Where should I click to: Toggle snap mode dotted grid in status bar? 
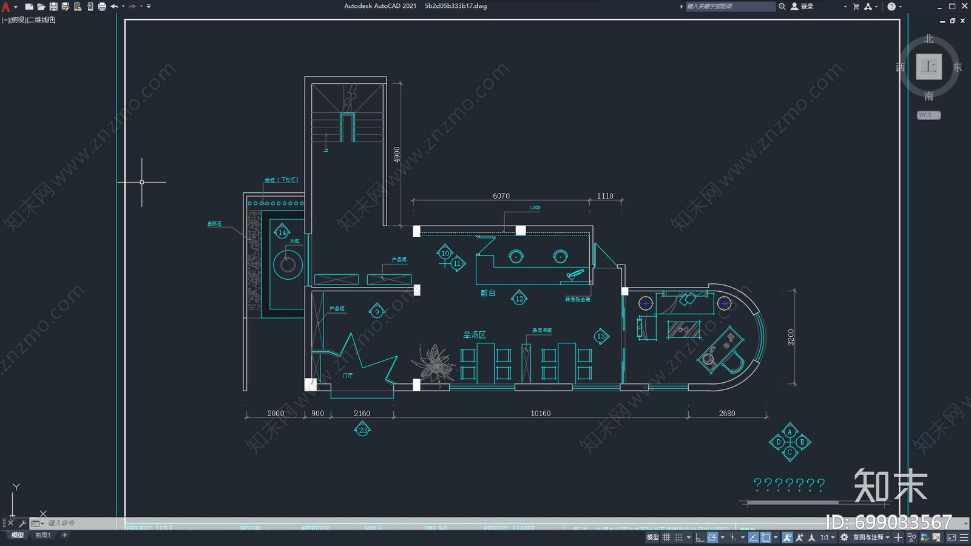coord(678,538)
